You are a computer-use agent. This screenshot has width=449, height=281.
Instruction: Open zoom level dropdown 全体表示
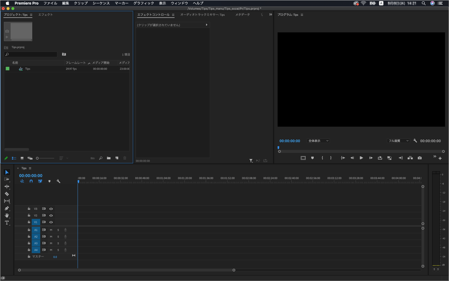point(318,141)
